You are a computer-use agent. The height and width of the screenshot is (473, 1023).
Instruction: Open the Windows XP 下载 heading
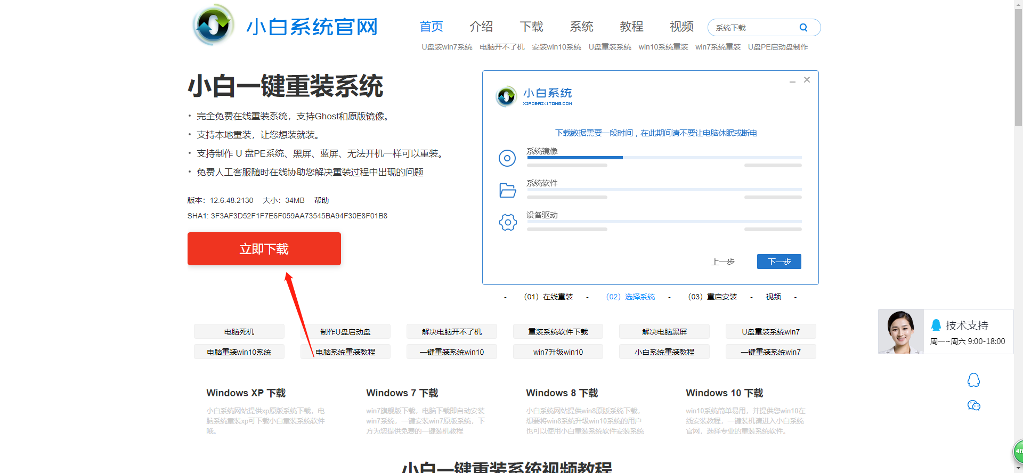246,393
